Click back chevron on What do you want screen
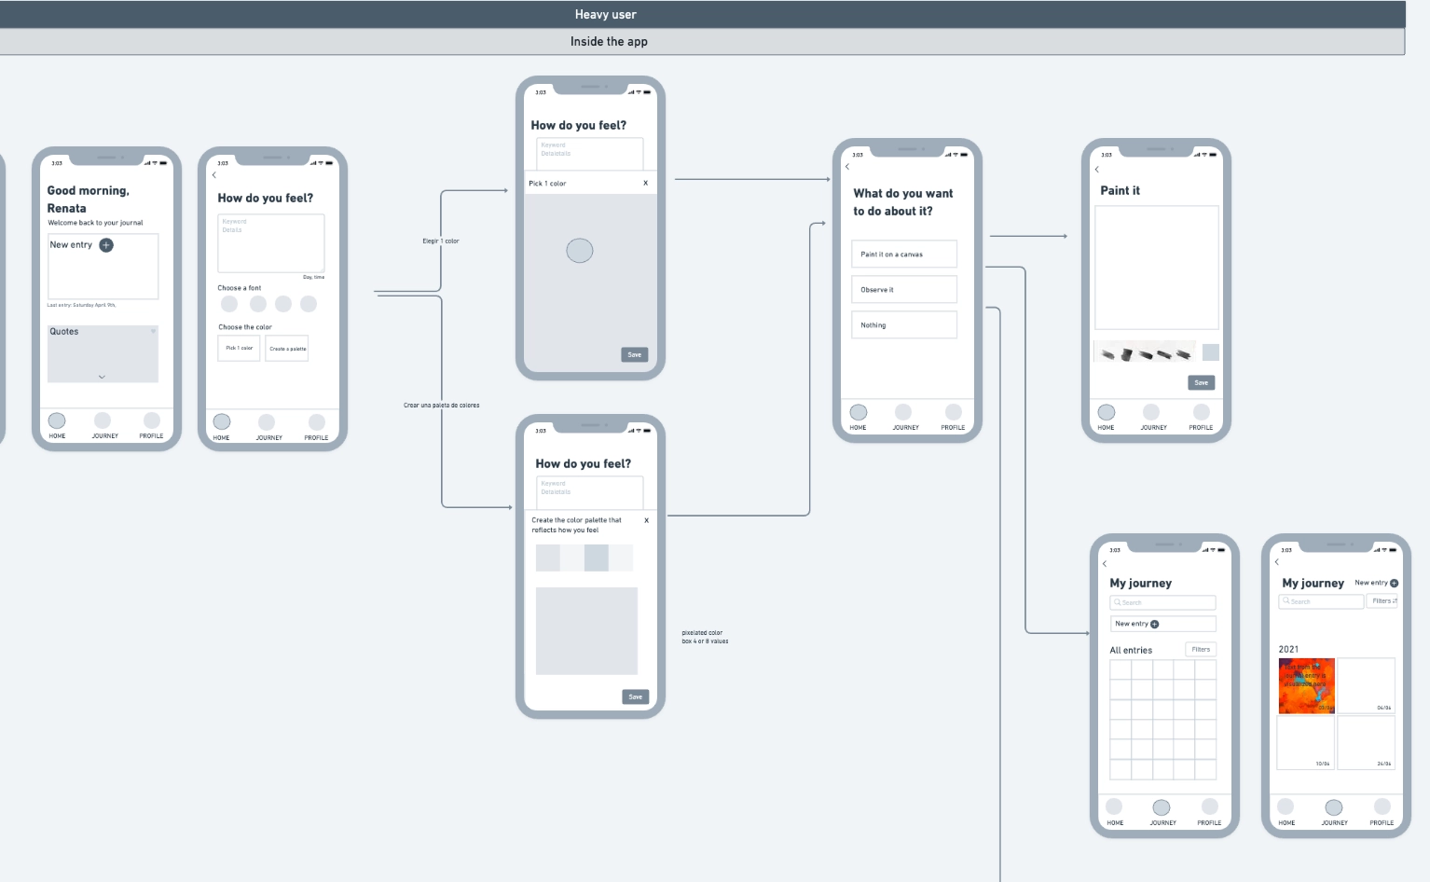 point(847,167)
